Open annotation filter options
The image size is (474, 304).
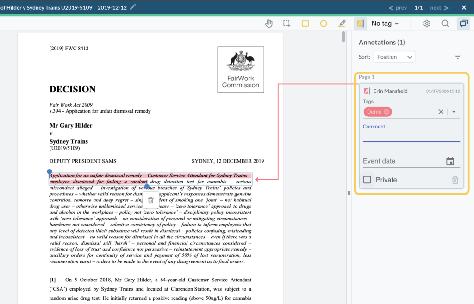pyautogui.click(x=457, y=57)
